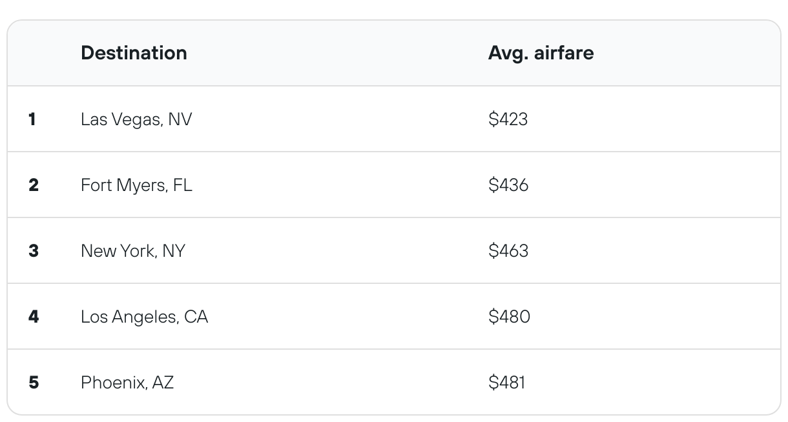Click rank number 3
Viewport: 788px width, 422px height.
click(x=34, y=251)
